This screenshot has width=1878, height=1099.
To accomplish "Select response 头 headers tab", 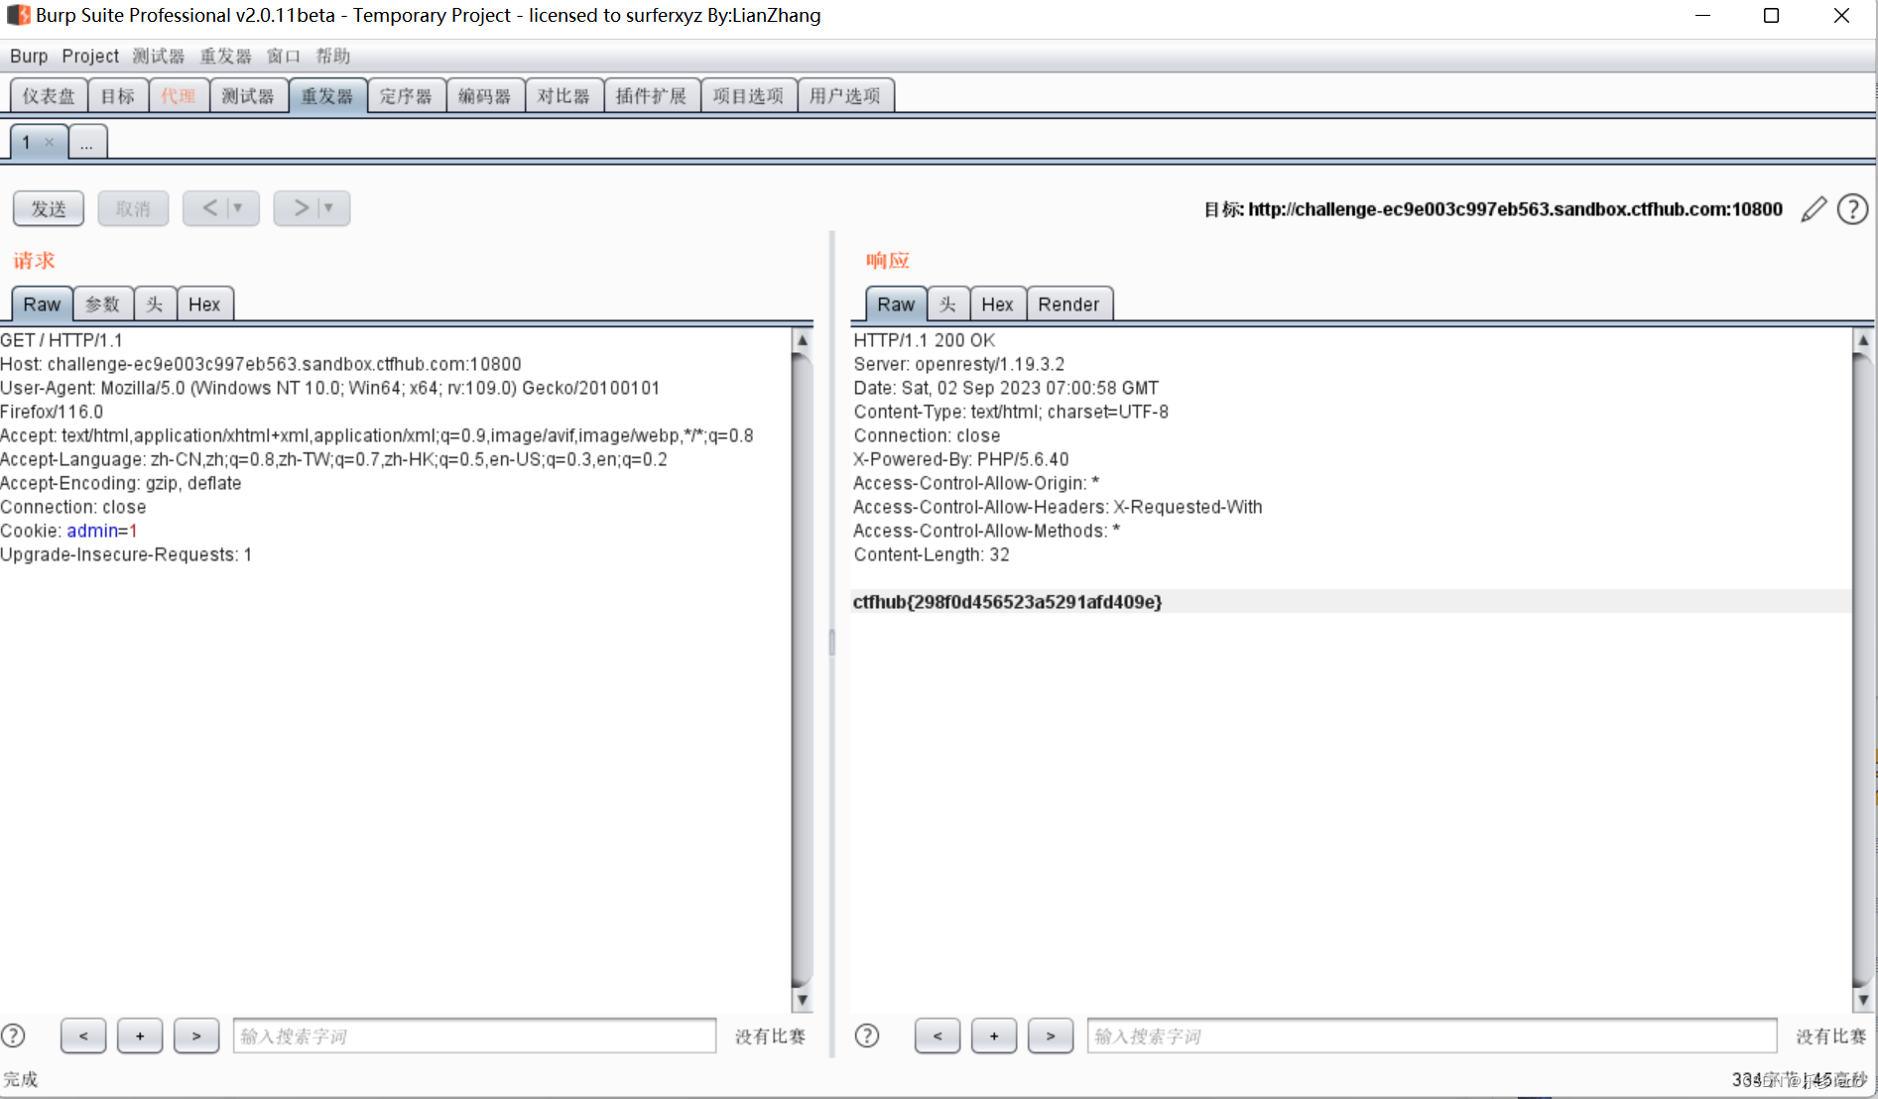I will tap(948, 305).
